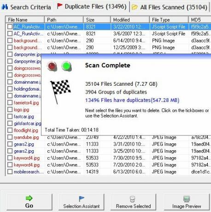Click the binoculars icon on Search Criteria
Image resolution: width=211 pixels, height=212 pixels.
pyautogui.click(x=5, y=7)
